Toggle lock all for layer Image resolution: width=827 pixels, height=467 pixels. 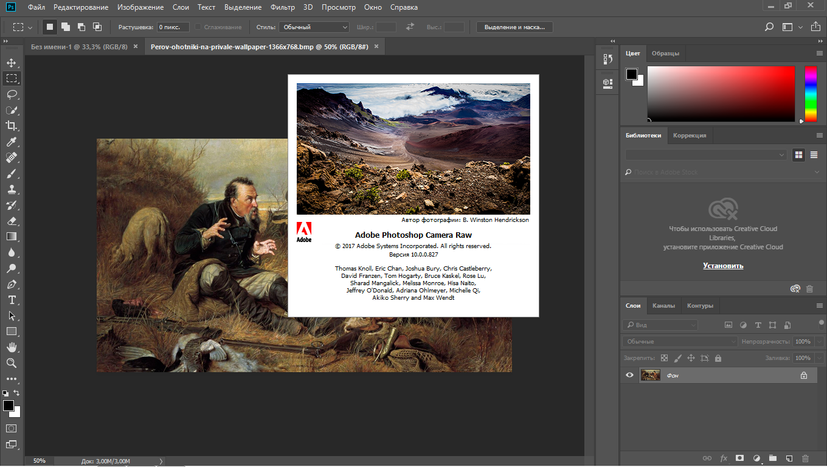718,358
